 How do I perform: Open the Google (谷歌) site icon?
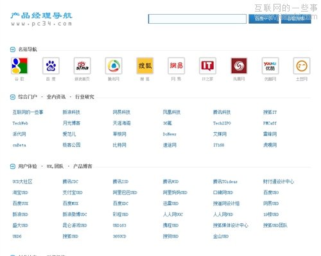click(x=19, y=65)
